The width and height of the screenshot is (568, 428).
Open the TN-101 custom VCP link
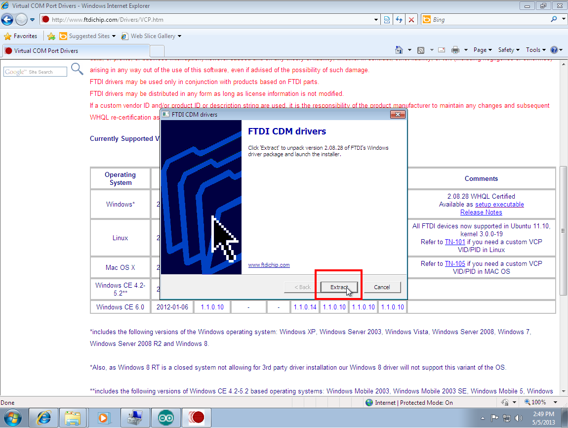click(x=454, y=242)
